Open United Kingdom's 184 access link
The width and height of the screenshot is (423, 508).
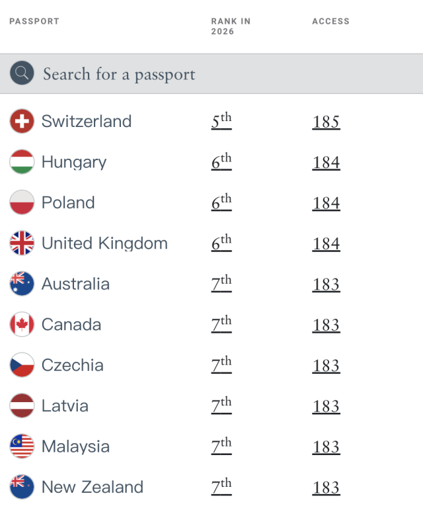(326, 244)
